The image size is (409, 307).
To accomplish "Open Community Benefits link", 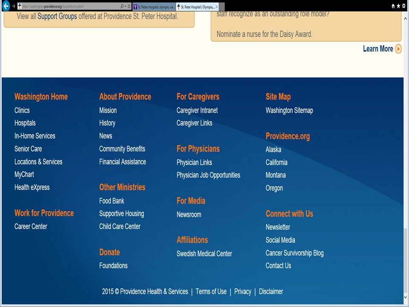I will [x=122, y=149].
